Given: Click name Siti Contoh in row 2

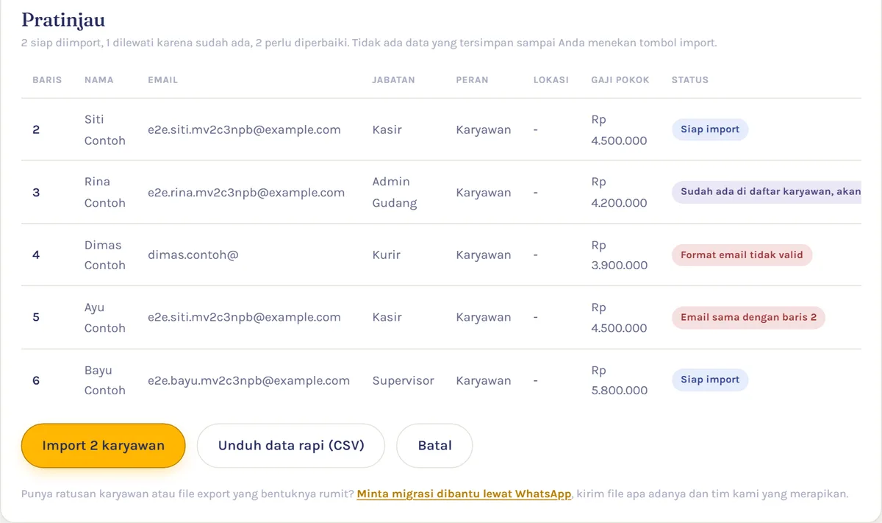Looking at the screenshot, I should [105, 129].
